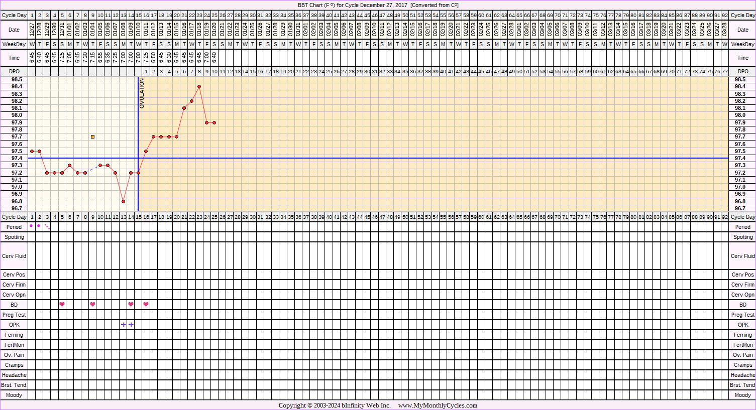
Task: Click the orange square marker on day 9
Action: point(93,136)
